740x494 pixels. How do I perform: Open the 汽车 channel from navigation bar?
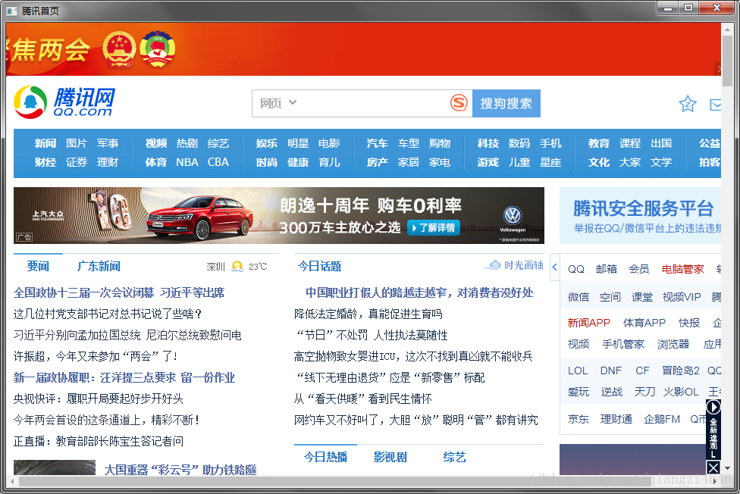(377, 142)
